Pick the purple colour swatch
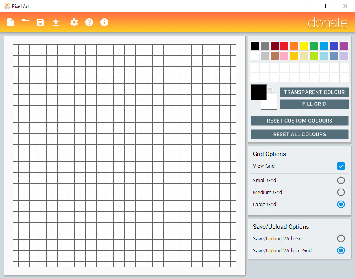The image size is (355, 279). [344, 46]
